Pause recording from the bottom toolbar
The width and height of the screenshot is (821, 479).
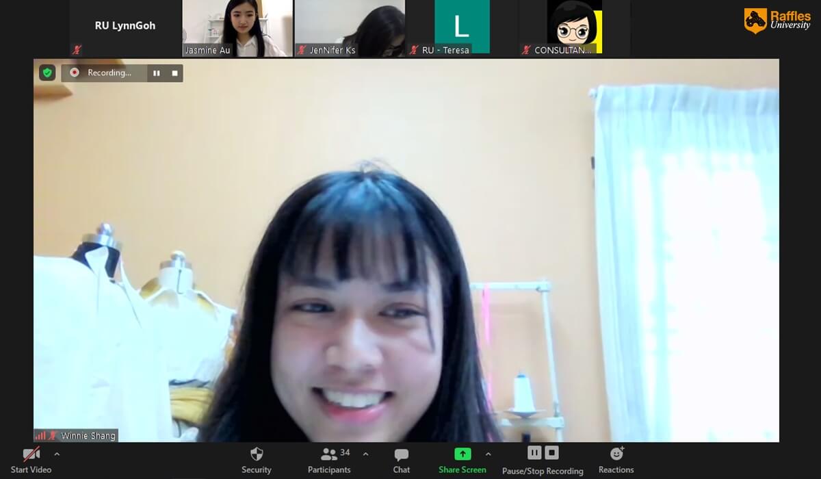click(x=534, y=452)
